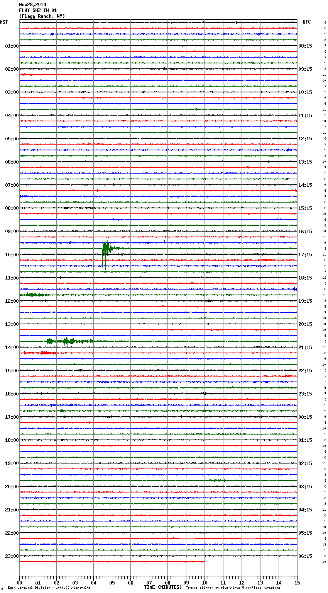
Task: Select the 06:00 MST time label
Action: (12, 162)
